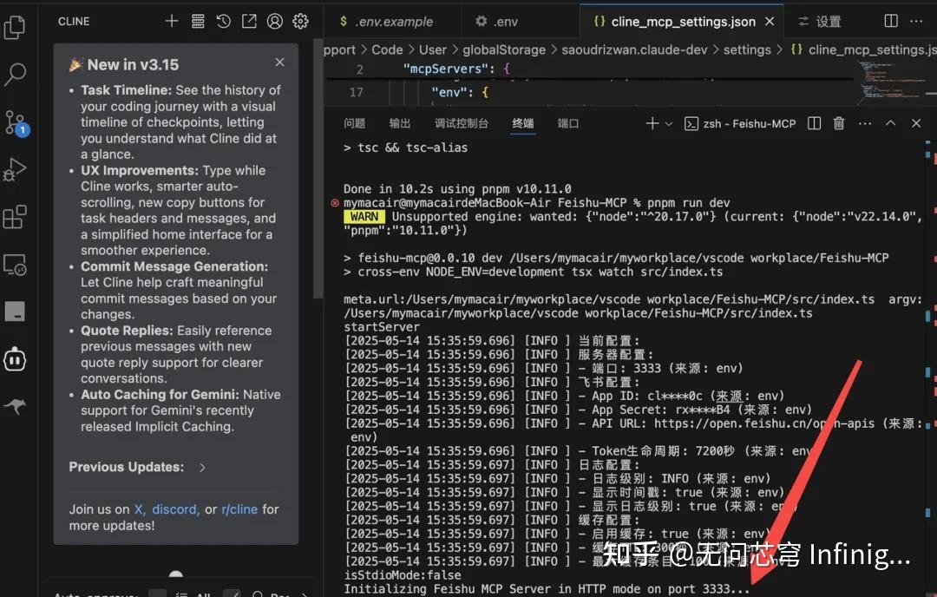The width and height of the screenshot is (937, 597).
Task: Expand the Previous Updates section
Action: click(201, 467)
